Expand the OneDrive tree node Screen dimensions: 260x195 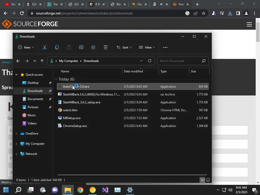point(17,134)
